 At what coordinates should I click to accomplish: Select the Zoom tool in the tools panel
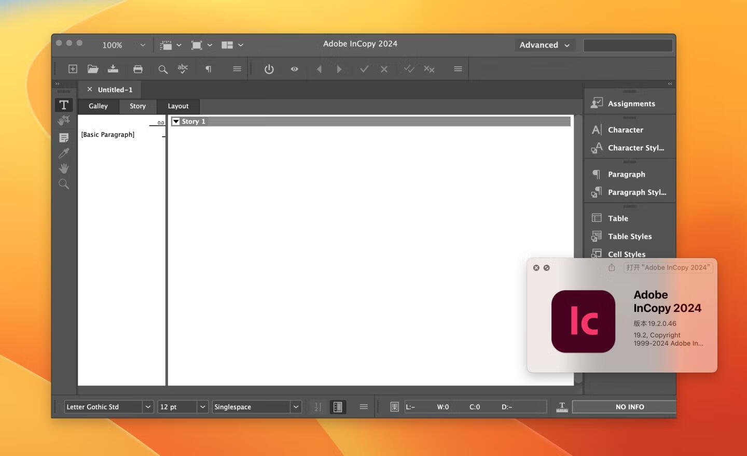pos(64,184)
